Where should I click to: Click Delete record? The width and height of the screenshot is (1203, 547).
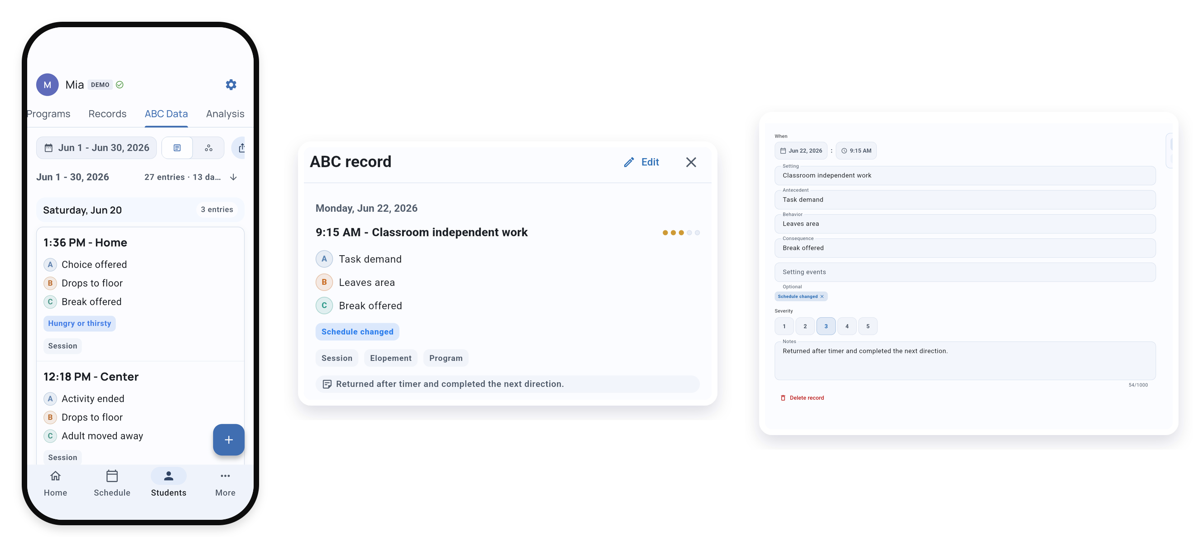point(802,398)
